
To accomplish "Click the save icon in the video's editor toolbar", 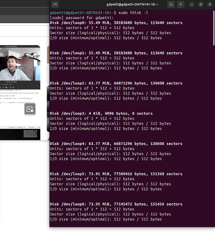I will click(6, 87).
